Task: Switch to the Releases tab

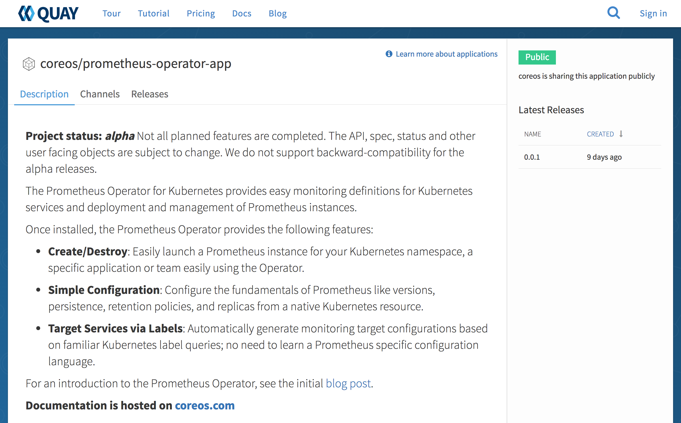Action: point(150,94)
